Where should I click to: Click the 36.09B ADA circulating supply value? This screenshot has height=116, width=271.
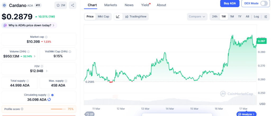point(37,100)
